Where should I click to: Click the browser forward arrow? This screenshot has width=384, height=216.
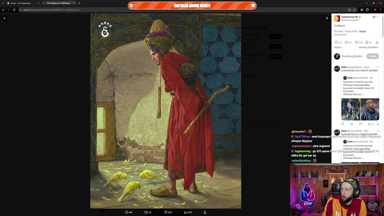coord(8,10)
